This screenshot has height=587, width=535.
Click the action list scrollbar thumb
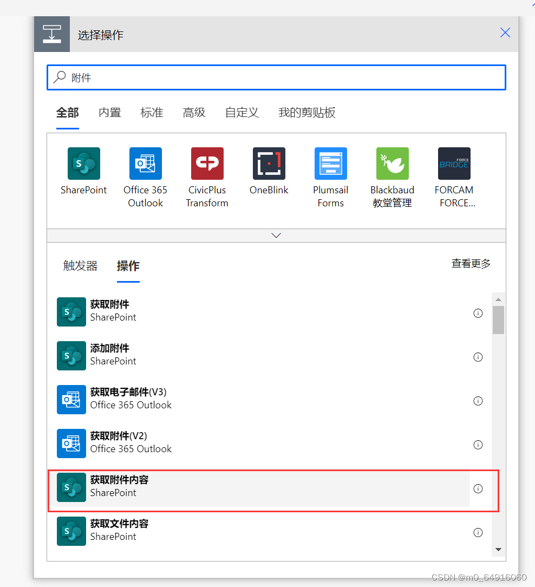point(498,319)
